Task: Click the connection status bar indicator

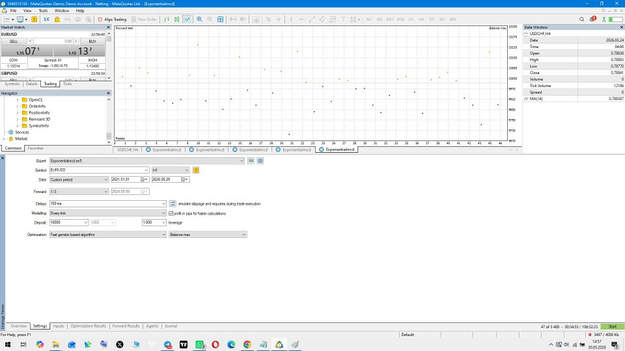Action: click(x=615, y=19)
